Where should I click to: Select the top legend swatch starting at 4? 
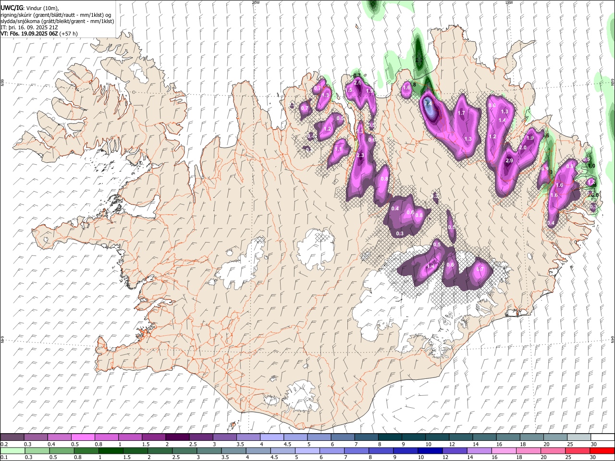point(272,437)
